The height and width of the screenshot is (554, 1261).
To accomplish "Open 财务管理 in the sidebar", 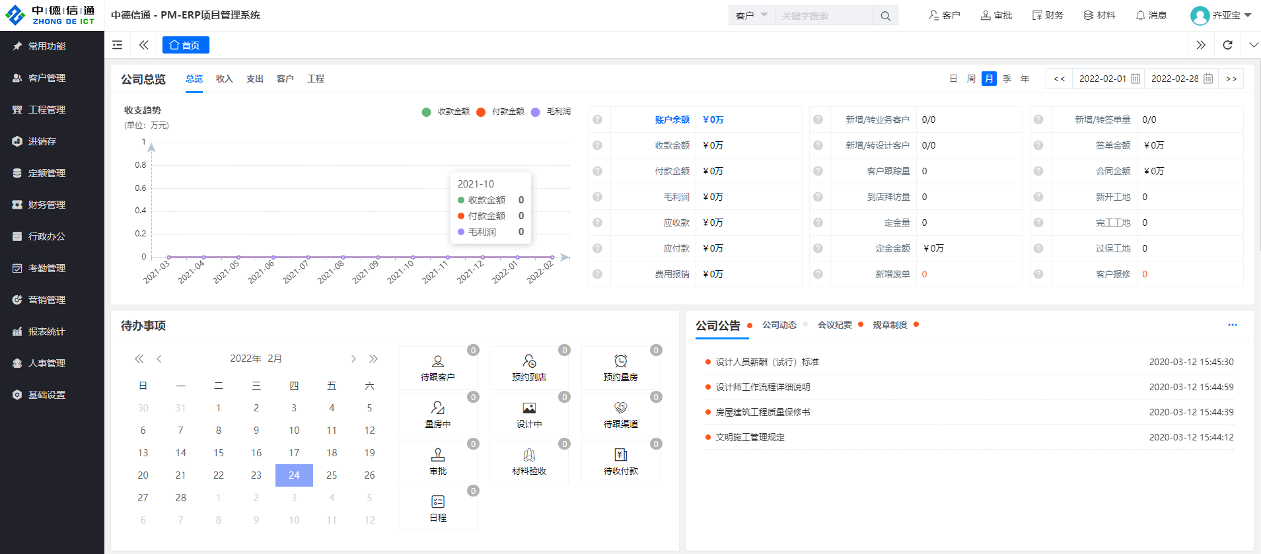I will click(x=47, y=205).
